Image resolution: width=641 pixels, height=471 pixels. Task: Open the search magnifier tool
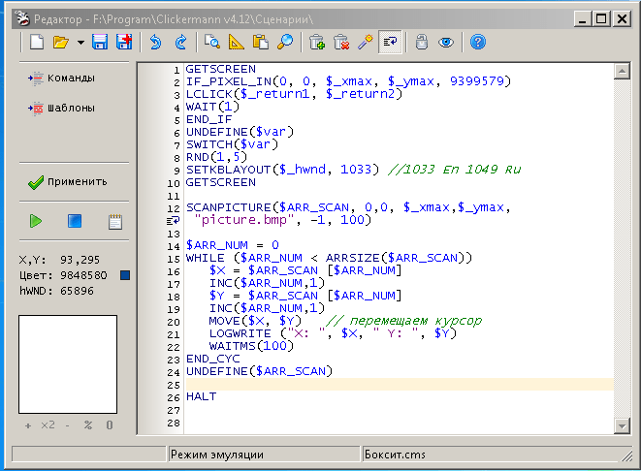tap(285, 42)
